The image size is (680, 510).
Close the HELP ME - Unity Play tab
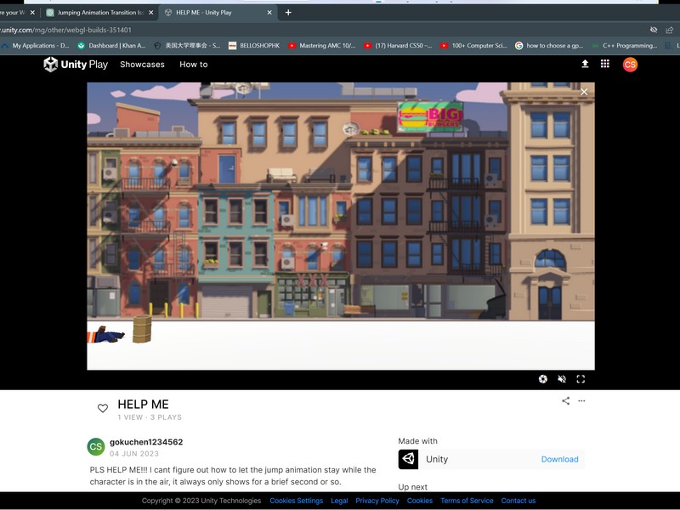pos(269,13)
